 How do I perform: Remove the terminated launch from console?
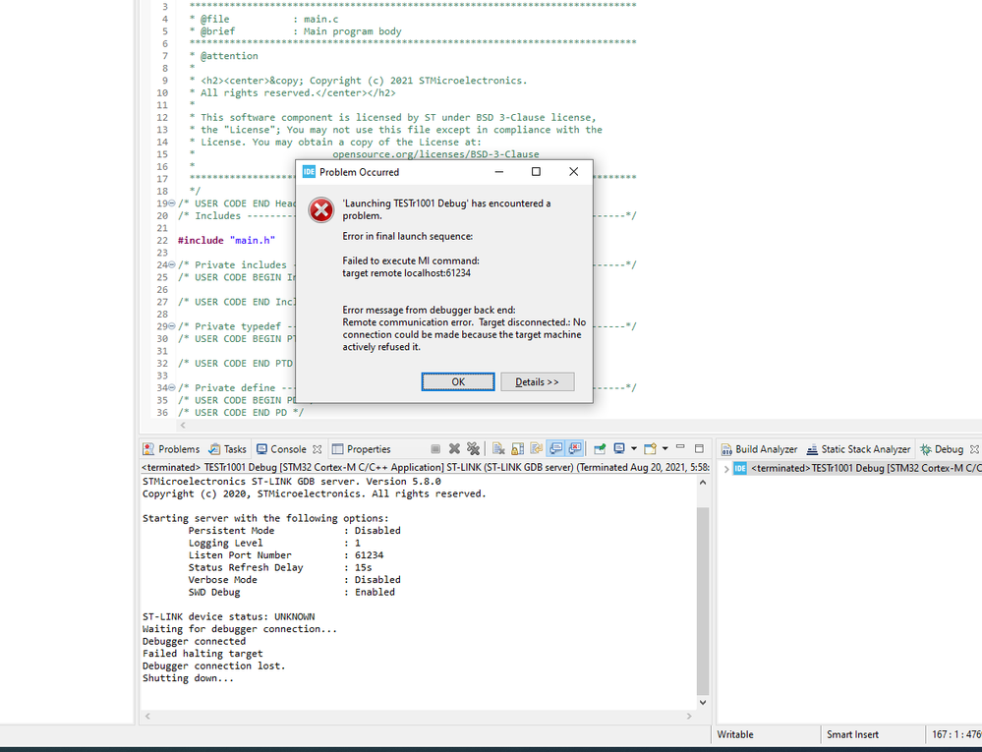pos(455,449)
